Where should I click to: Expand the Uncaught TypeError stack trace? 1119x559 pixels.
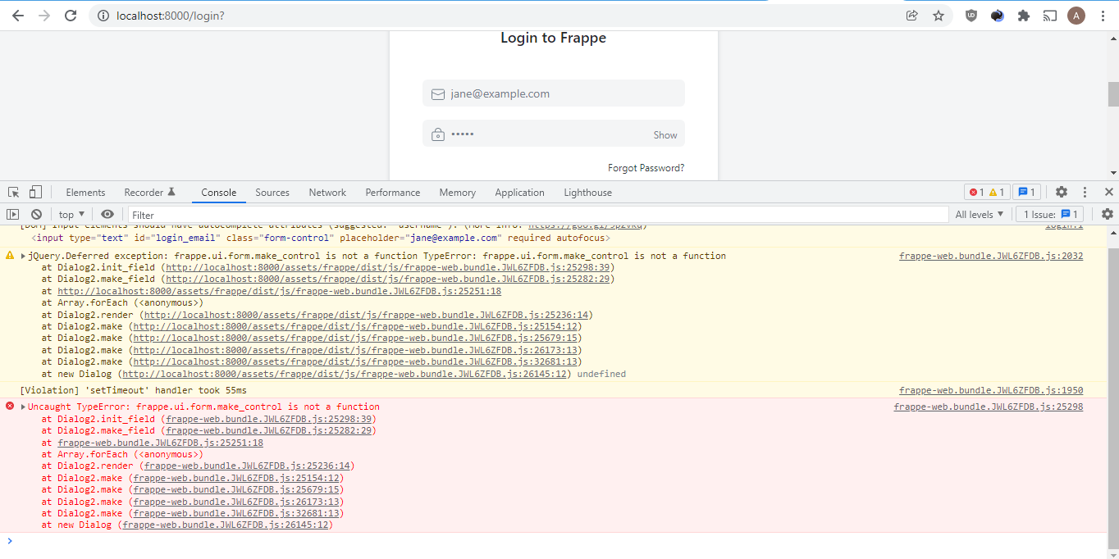point(22,406)
